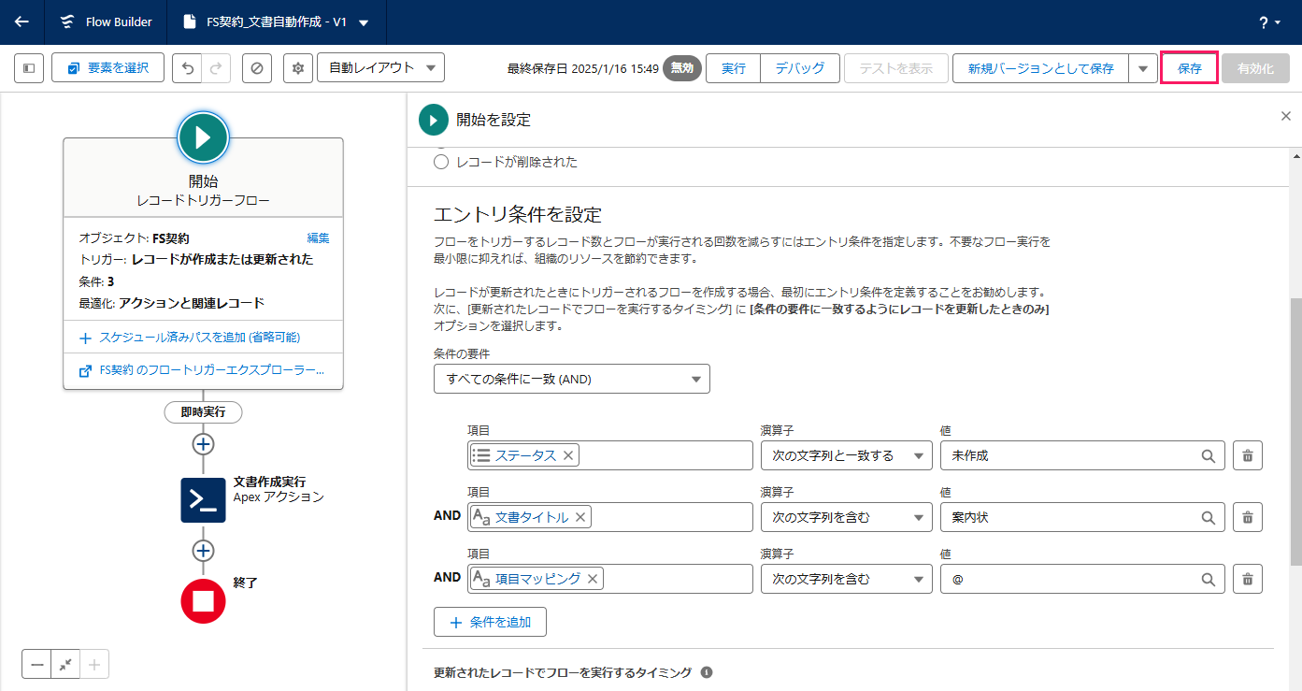Viewport: 1302px width, 691px height.
Task: Open 条件の要件 AND dropdown
Action: (572, 379)
